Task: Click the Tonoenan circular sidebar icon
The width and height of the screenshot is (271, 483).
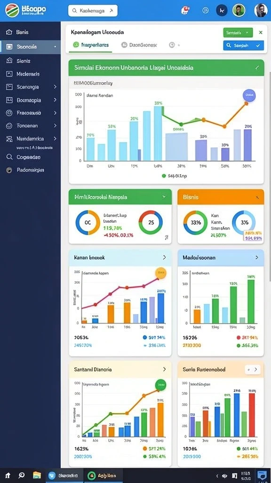Action: click(x=9, y=125)
